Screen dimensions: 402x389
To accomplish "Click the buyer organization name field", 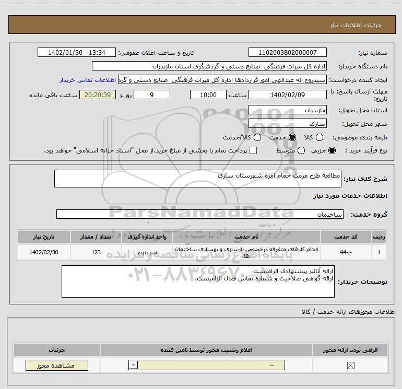I will (x=209, y=66).
